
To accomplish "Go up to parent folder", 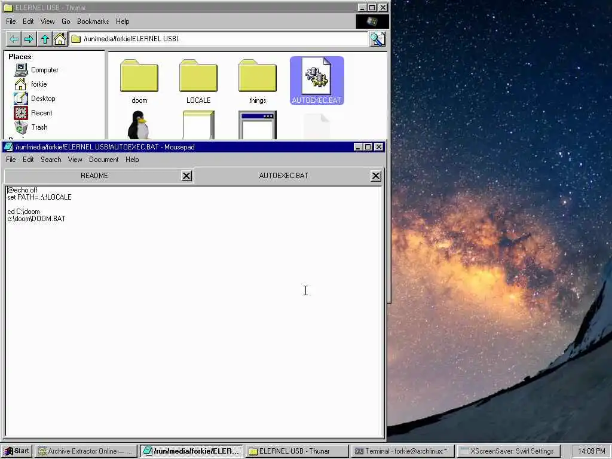I will (45, 39).
